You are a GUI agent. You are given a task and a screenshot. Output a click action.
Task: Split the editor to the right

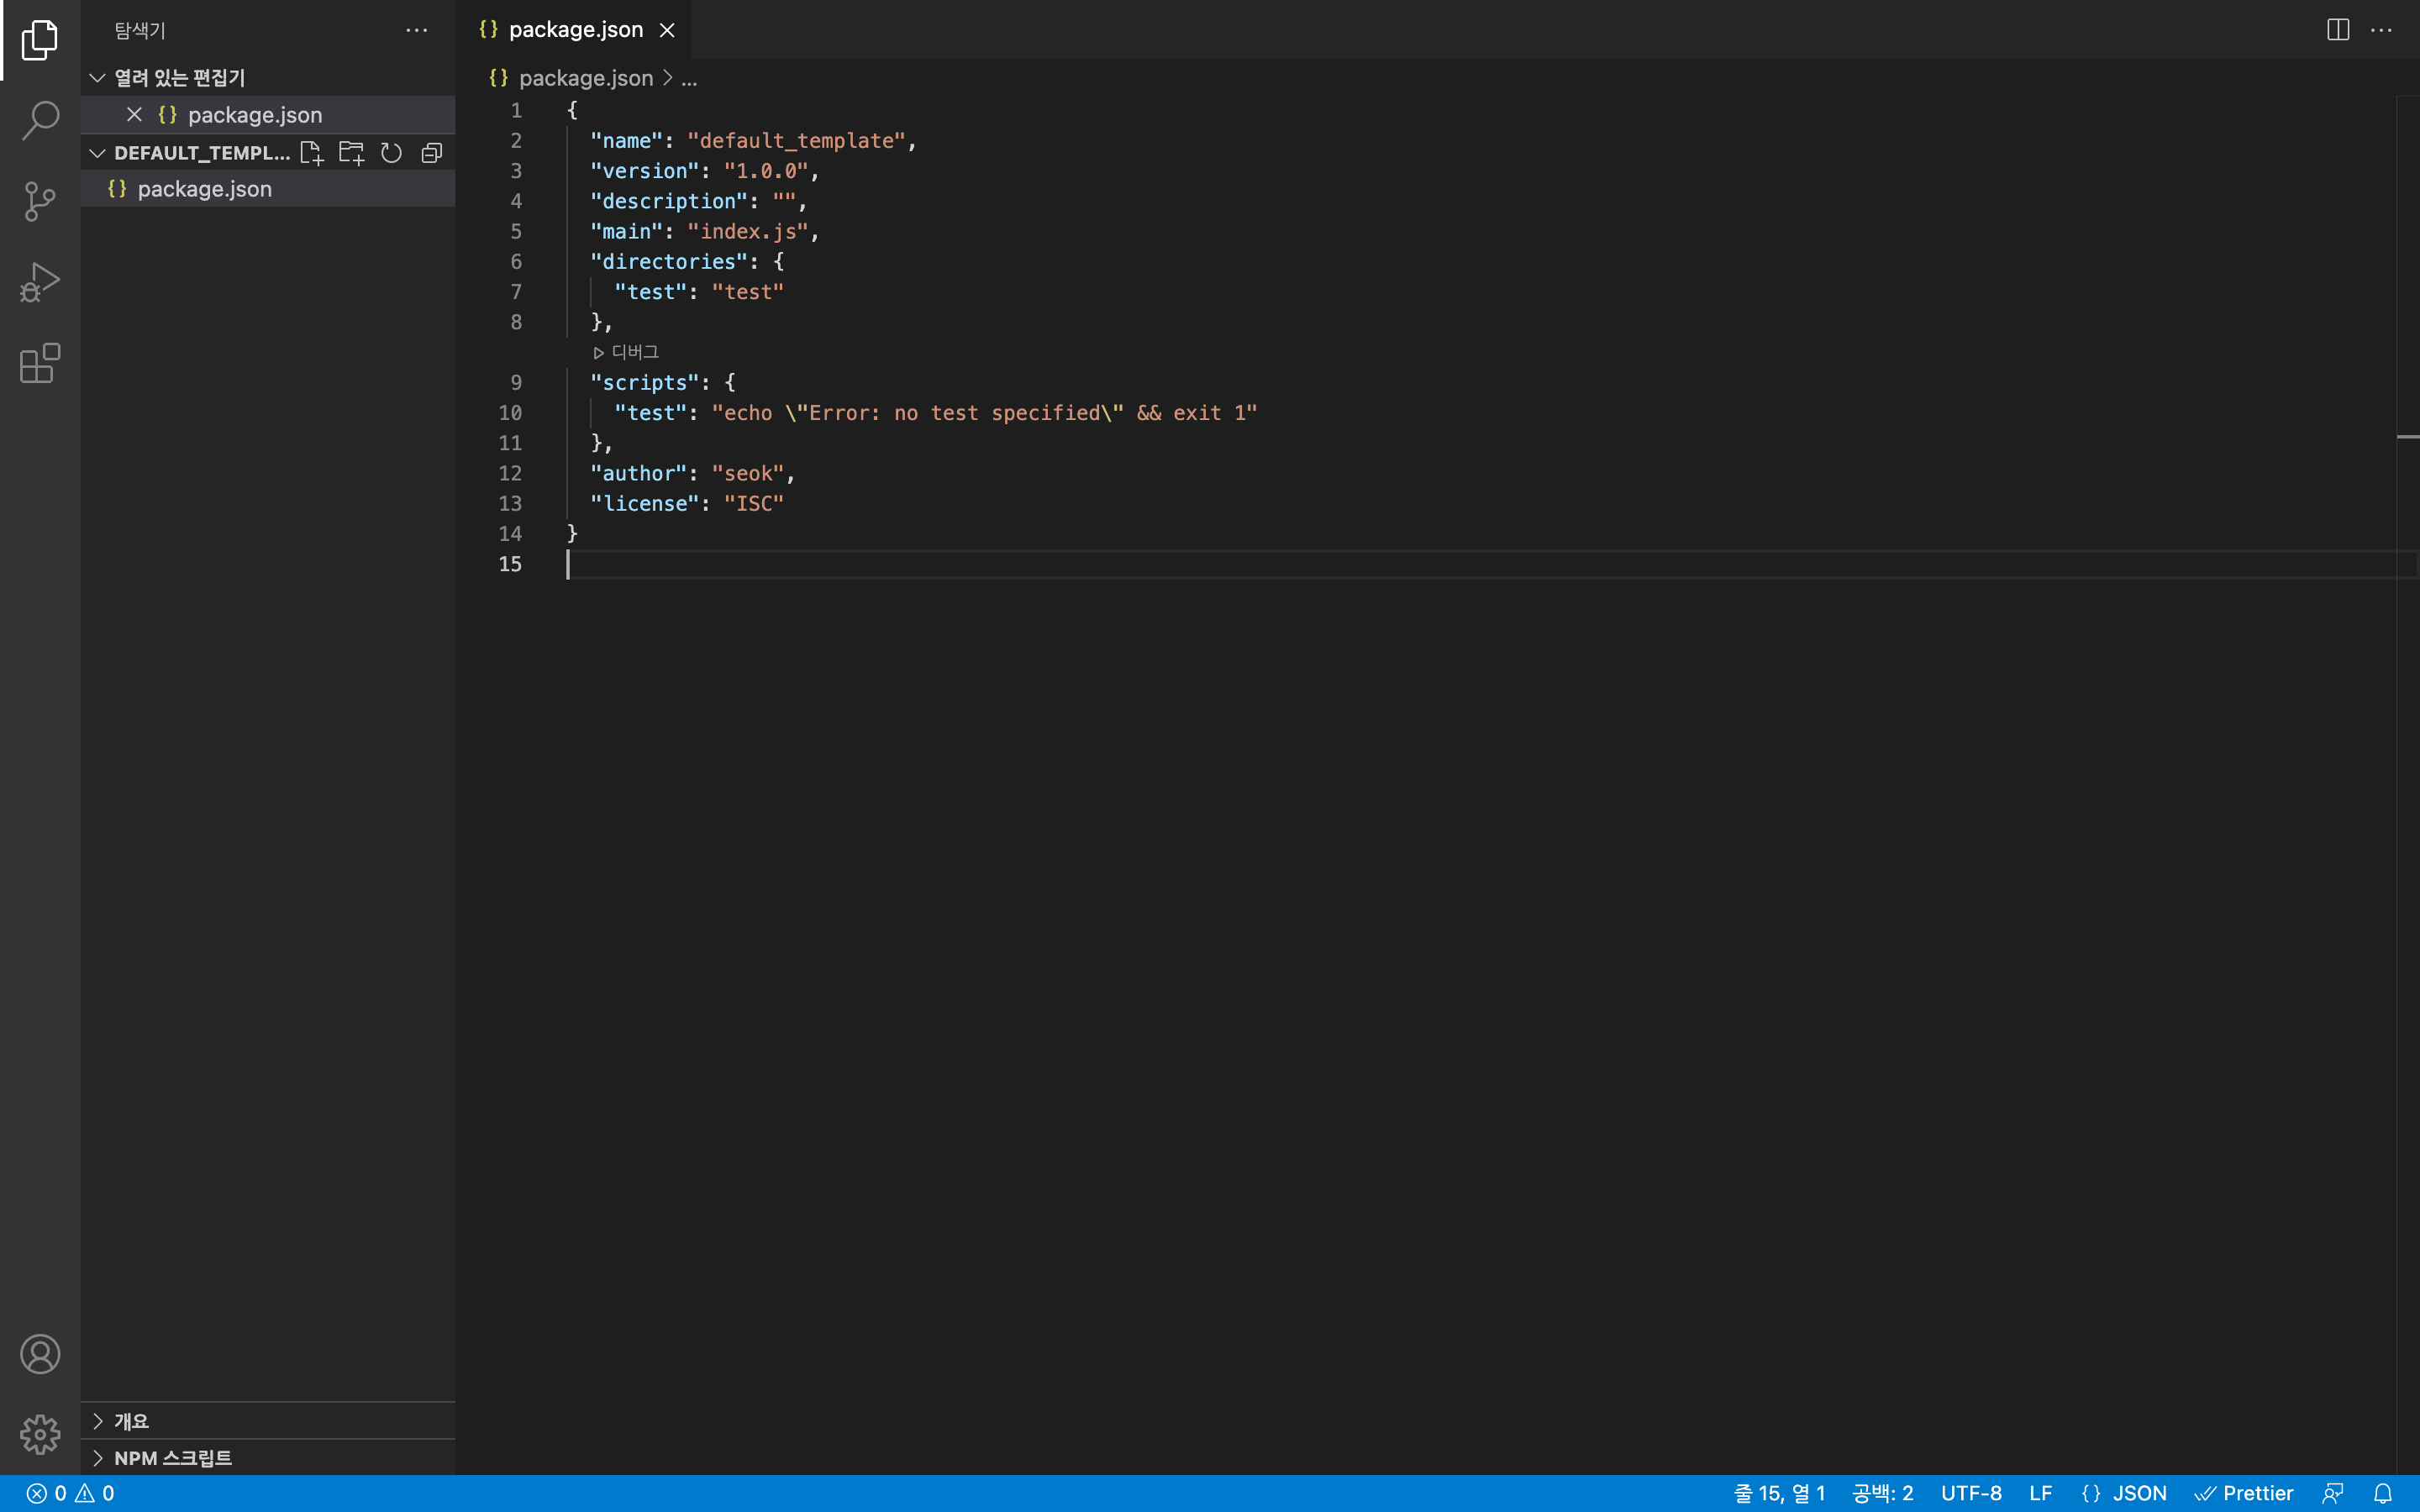click(2338, 30)
